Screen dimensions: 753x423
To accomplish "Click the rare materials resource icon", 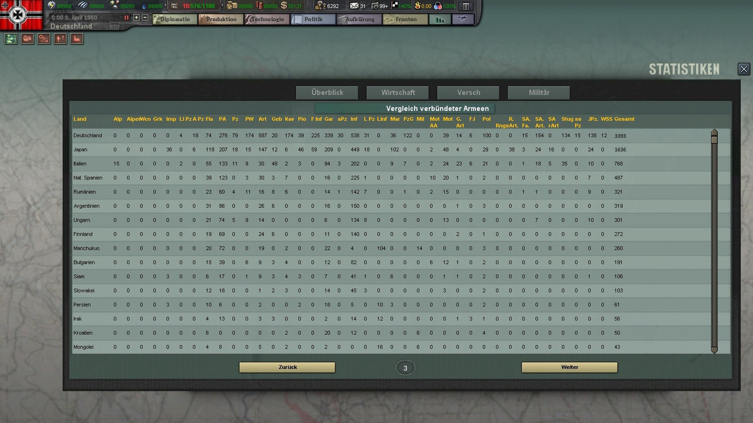I will pos(114,6).
